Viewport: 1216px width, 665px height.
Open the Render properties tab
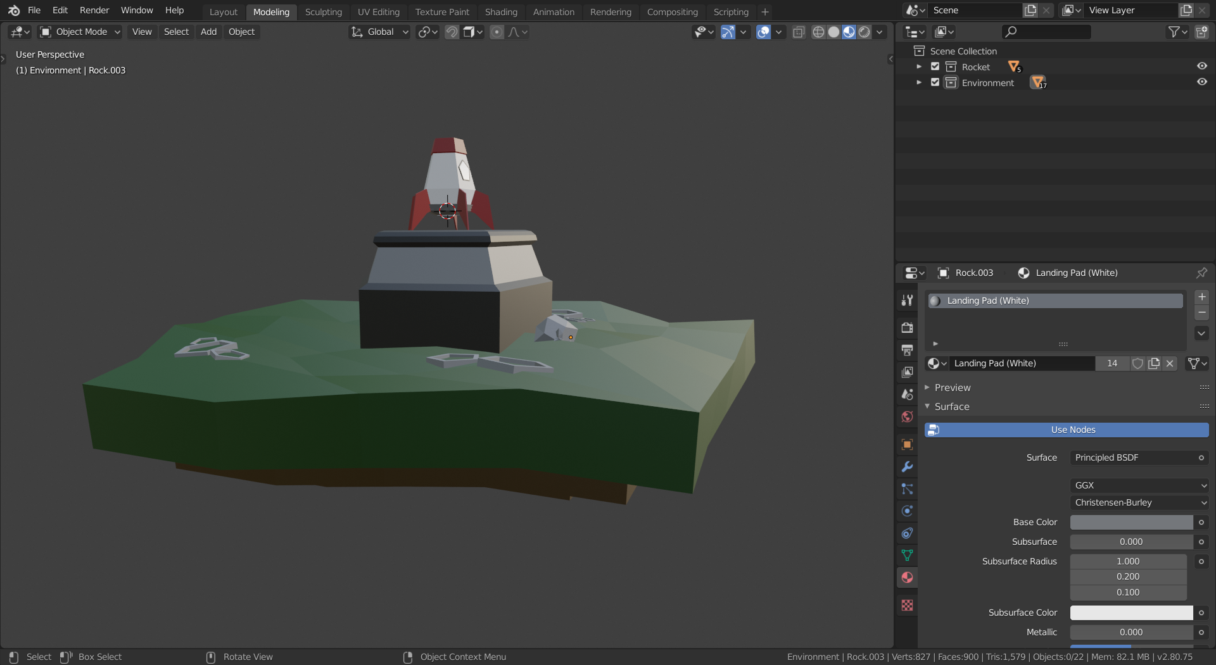pyautogui.click(x=906, y=328)
